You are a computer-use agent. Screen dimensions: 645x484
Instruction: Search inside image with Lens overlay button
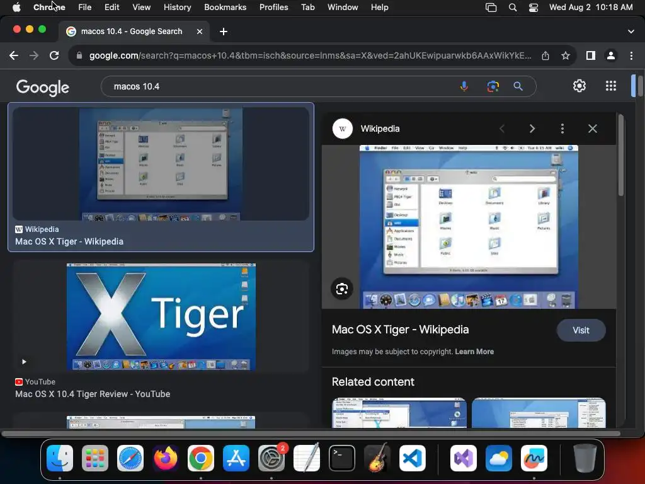(342, 289)
